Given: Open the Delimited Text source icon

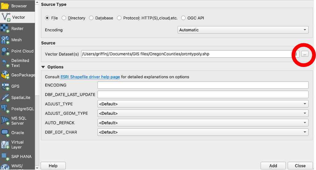Looking at the screenshot, I should 5,63.
